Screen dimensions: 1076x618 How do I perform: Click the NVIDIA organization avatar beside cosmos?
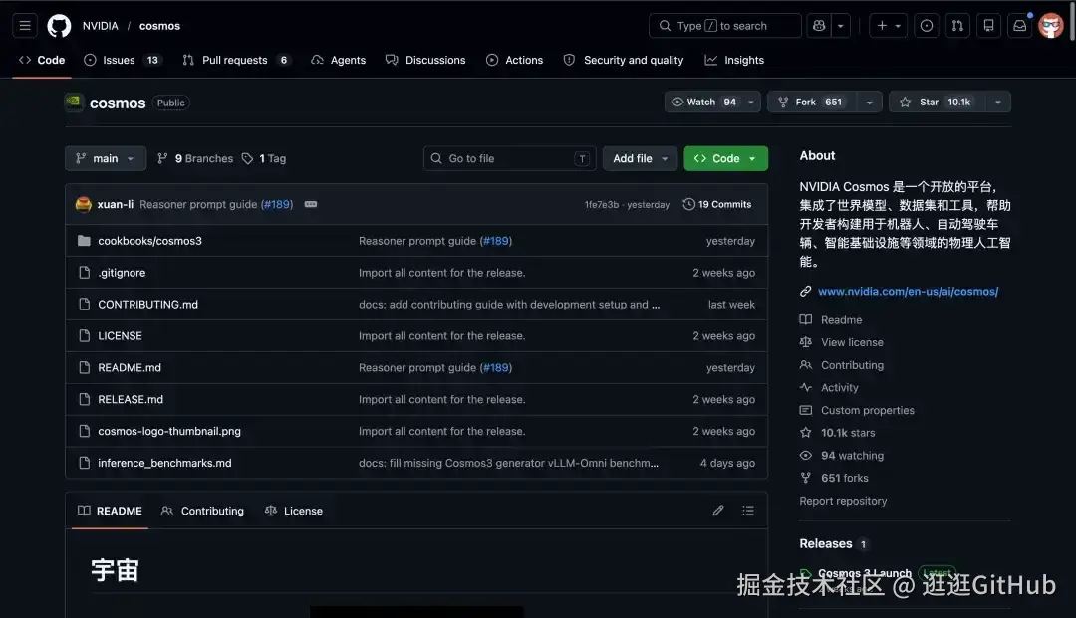point(74,103)
